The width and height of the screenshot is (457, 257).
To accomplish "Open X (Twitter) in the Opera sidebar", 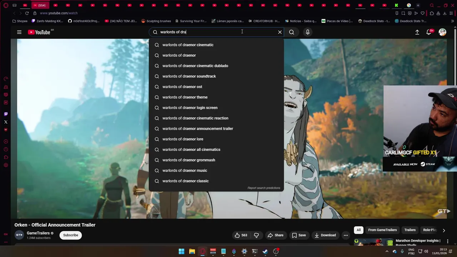I will point(6,122).
